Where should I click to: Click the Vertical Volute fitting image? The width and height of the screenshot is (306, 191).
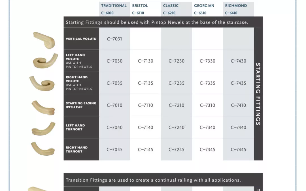pyautogui.click(x=44, y=40)
